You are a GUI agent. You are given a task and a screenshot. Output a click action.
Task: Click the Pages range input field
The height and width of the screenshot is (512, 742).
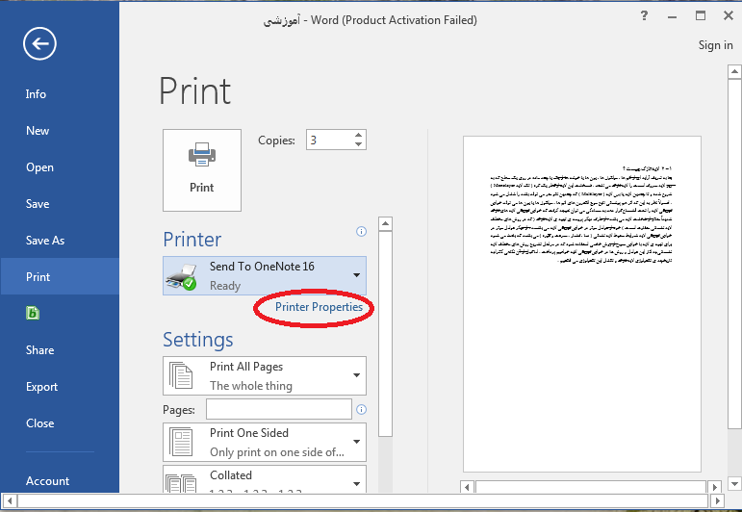(x=279, y=409)
